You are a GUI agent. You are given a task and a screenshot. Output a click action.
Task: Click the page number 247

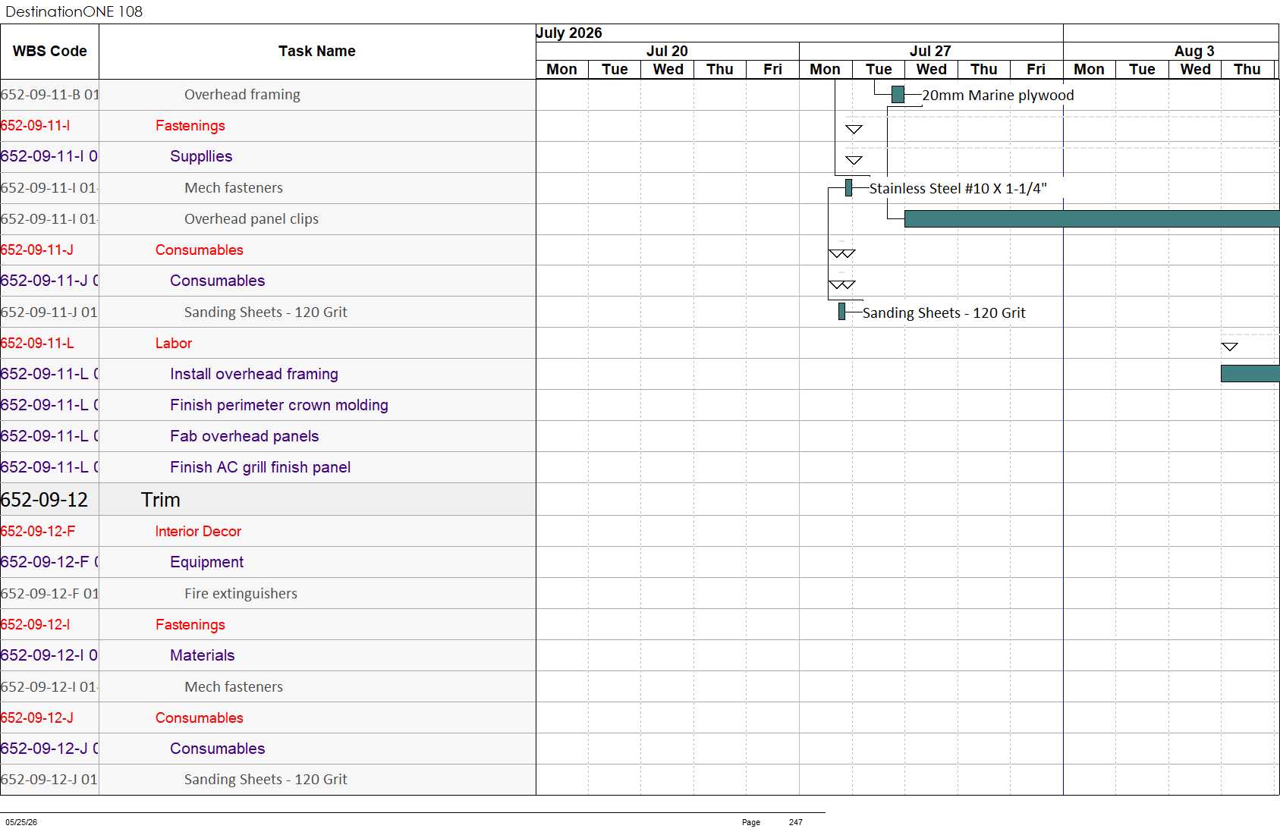(x=795, y=822)
